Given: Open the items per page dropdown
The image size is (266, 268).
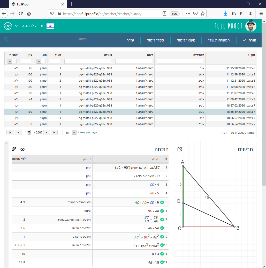Looking at the screenshot, I should click(x=74, y=132).
